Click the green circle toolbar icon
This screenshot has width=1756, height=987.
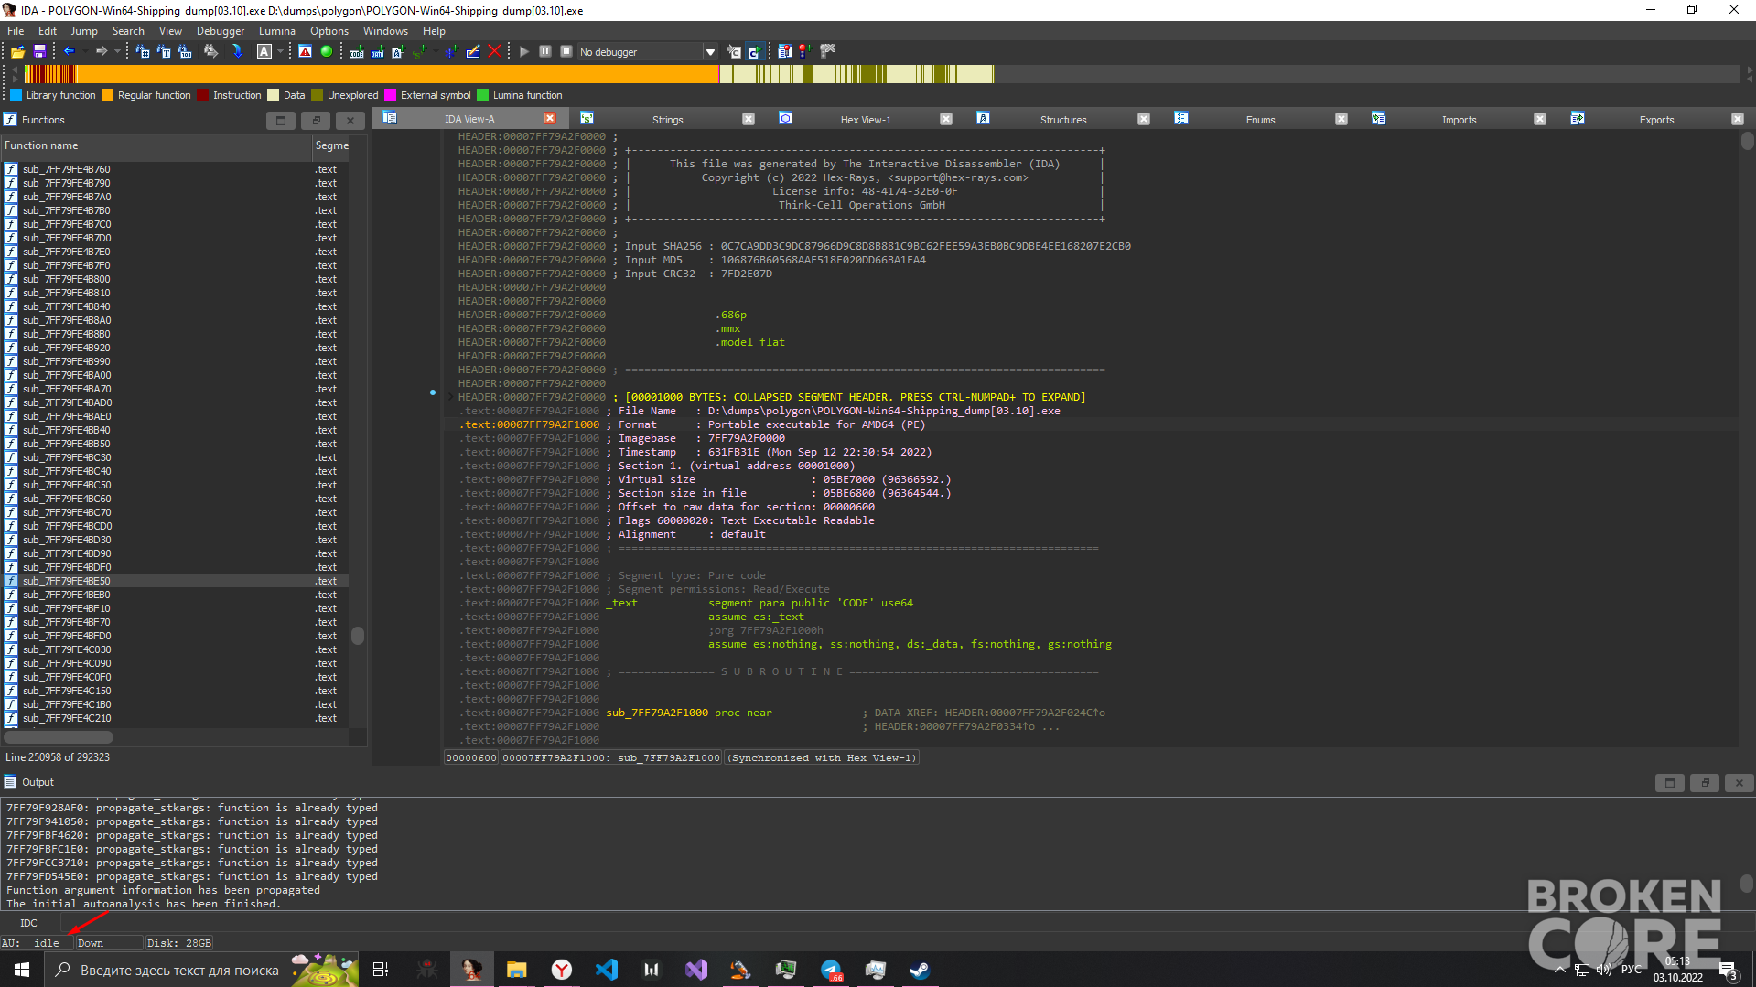point(326,51)
